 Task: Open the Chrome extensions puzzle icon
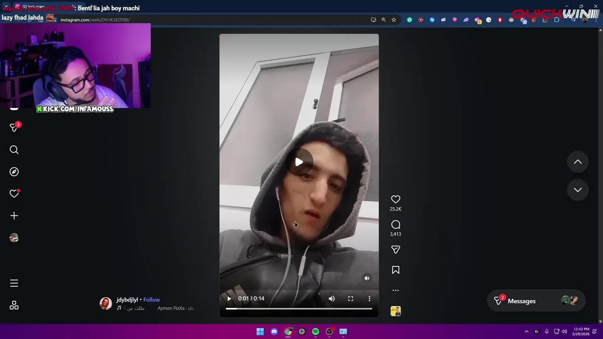point(557,20)
